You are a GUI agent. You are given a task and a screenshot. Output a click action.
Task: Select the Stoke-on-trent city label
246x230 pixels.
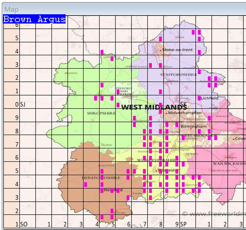click(x=177, y=50)
